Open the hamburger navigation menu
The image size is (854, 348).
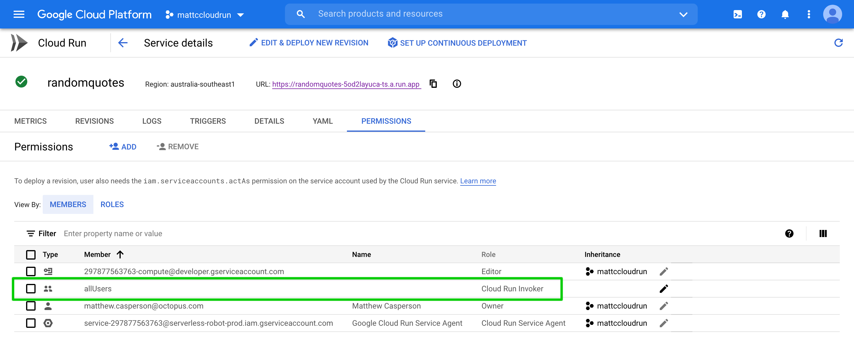click(19, 14)
